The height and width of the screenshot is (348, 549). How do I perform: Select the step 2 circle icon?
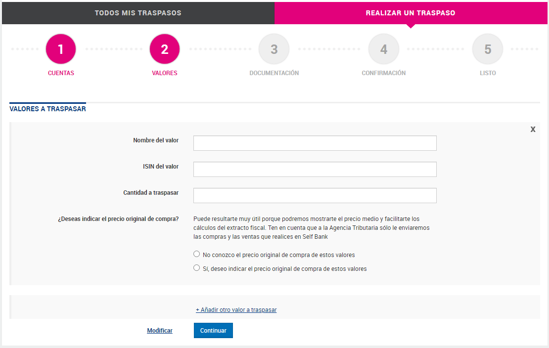[x=165, y=49]
